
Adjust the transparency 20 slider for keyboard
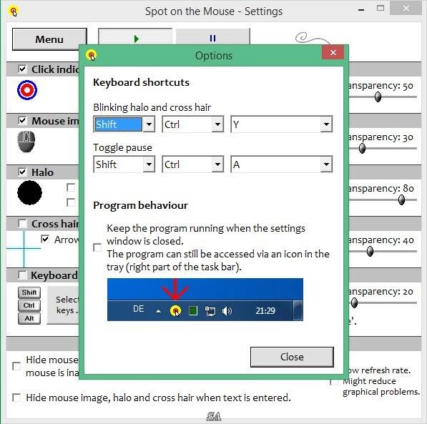point(354,303)
